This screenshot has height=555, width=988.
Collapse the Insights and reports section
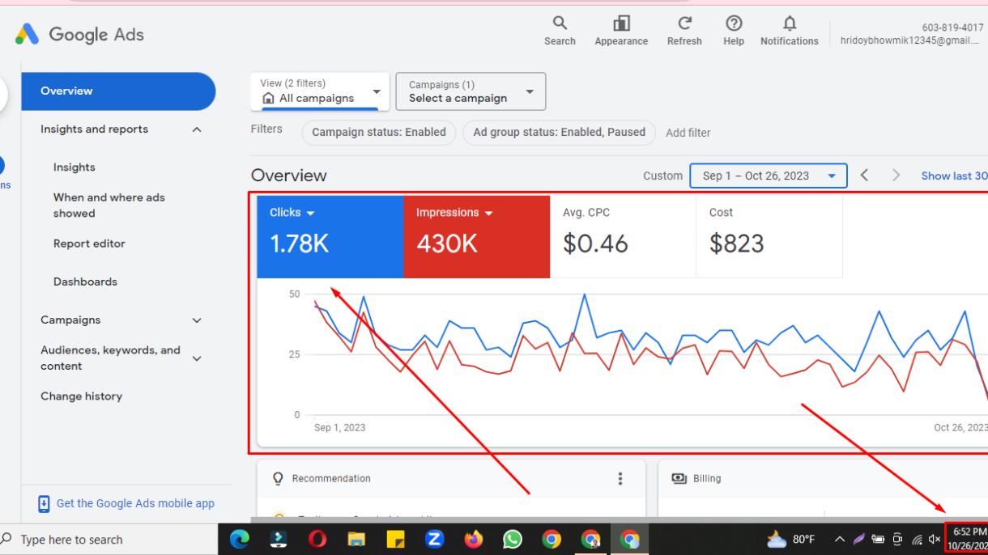197,129
